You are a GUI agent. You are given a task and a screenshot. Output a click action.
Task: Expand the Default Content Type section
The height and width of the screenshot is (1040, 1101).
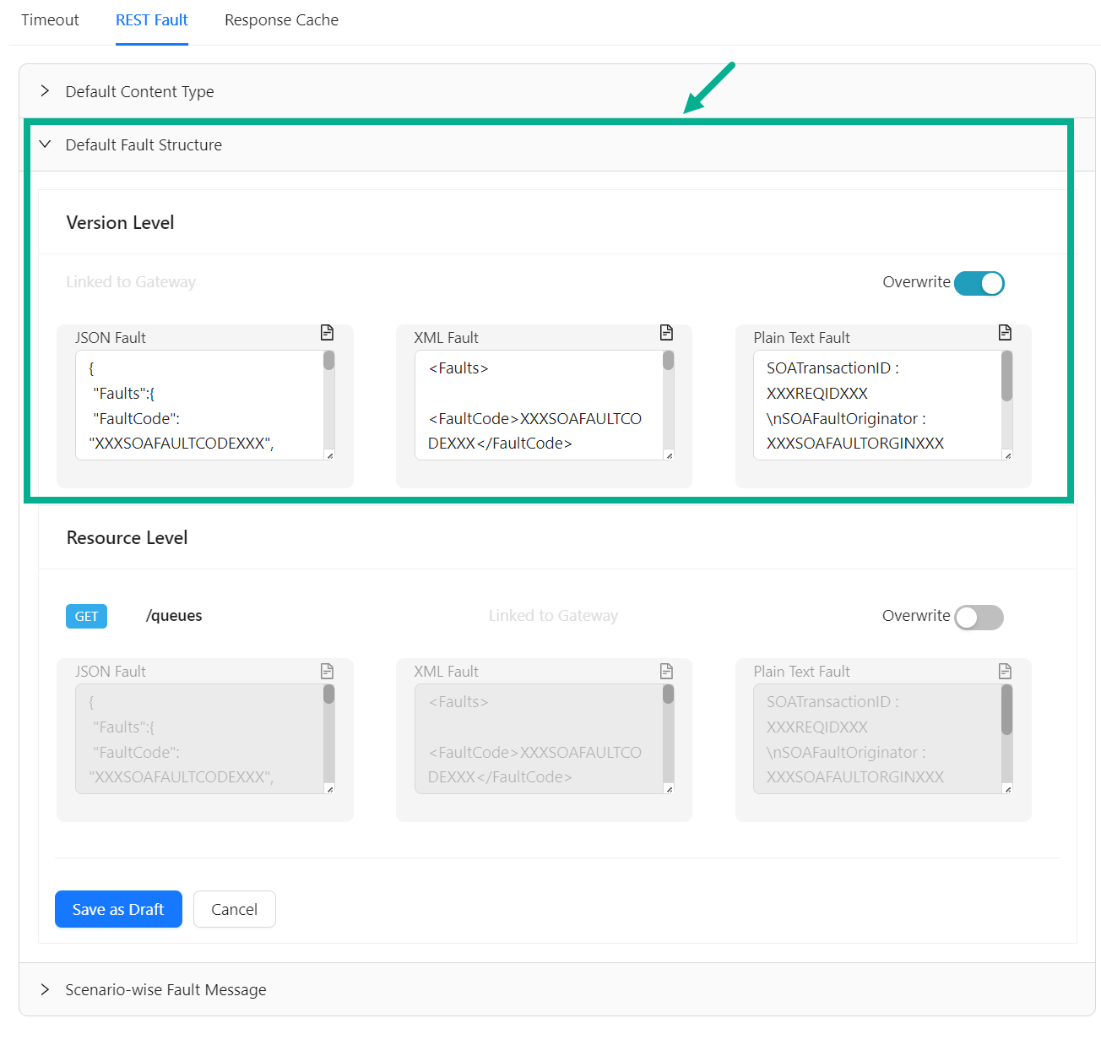point(139,91)
